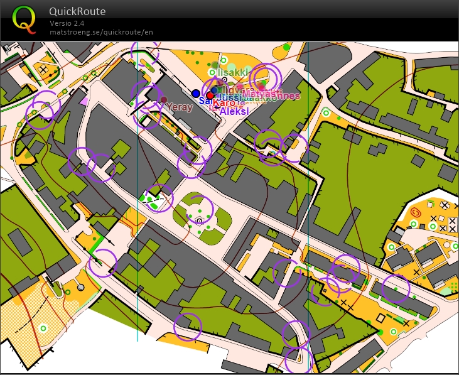Click the Yeray name label
Image resolution: width=459 pixels, height=375 pixels.
click(x=180, y=107)
